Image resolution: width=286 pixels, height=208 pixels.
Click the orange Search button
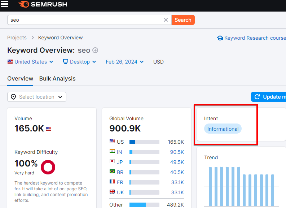tap(183, 20)
